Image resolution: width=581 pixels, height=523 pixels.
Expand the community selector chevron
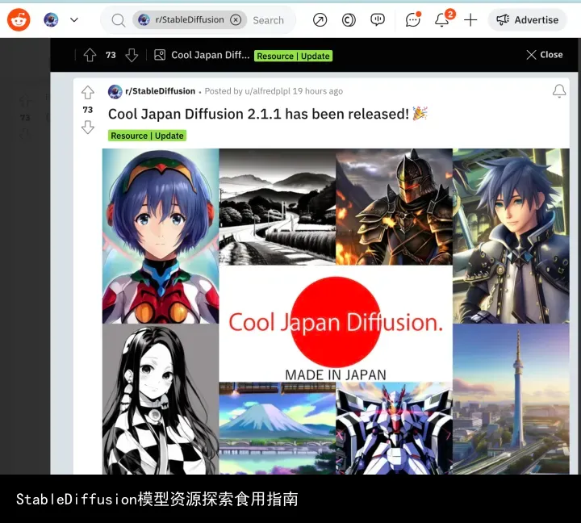(x=74, y=19)
